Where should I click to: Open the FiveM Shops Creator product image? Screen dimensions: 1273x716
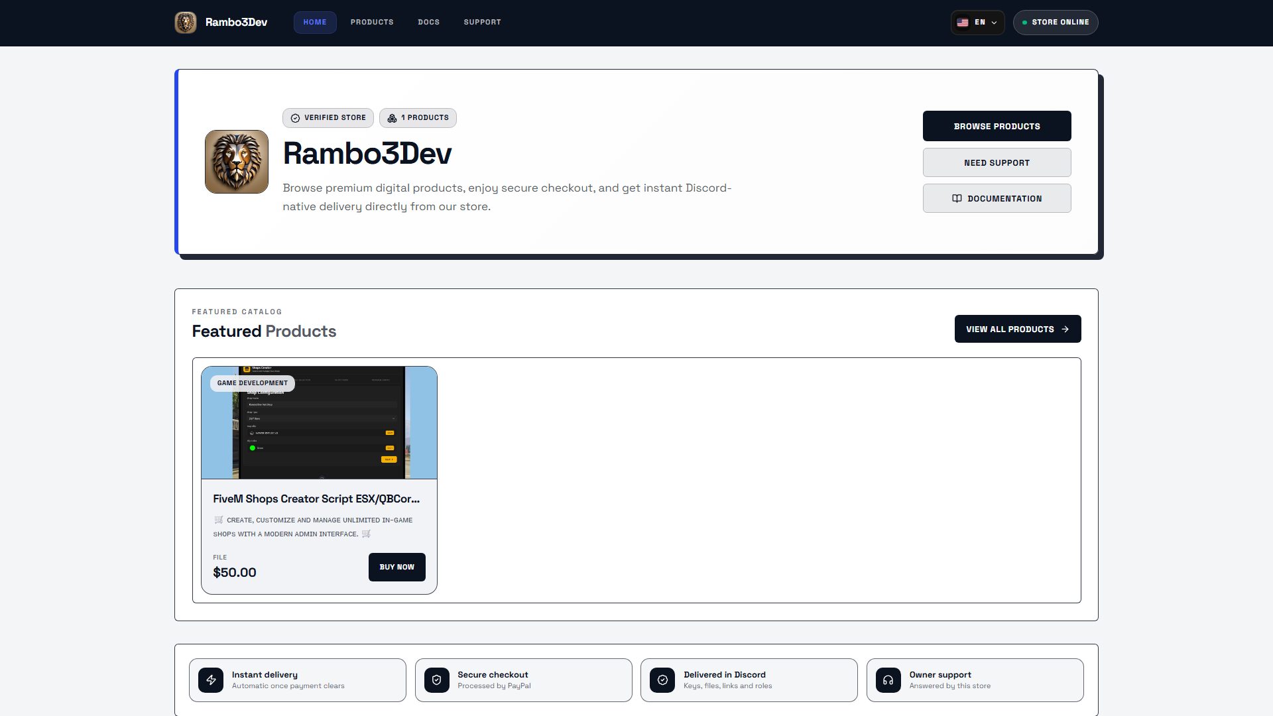(x=319, y=423)
